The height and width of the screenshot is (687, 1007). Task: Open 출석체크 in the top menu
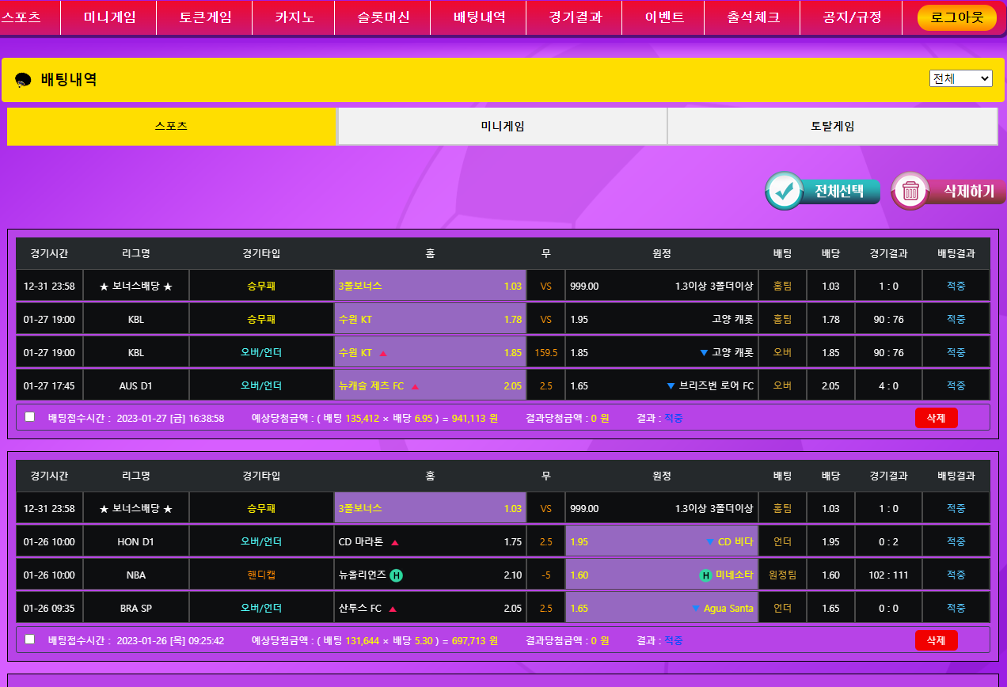click(x=753, y=17)
